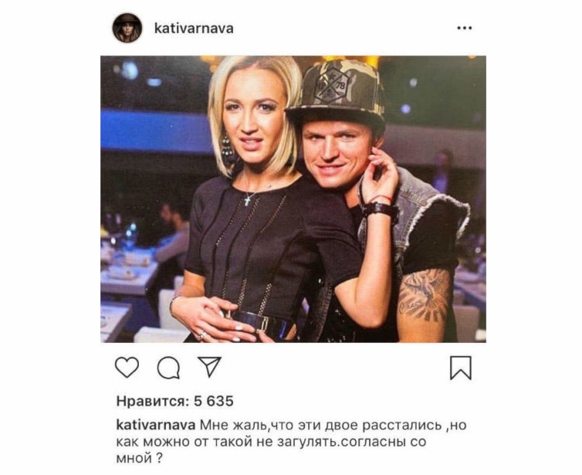Like the post with the heart icon
Image resolution: width=582 pixels, height=475 pixels.
coord(127,368)
